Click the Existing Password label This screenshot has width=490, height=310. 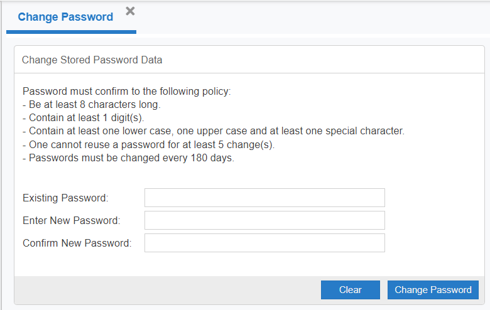pyautogui.click(x=65, y=198)
